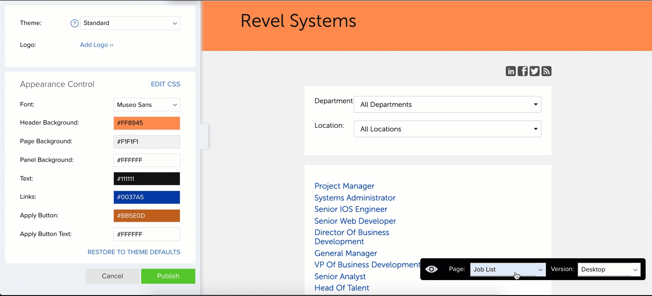Expand the All Locations dropdown
652x296 pixels.
point(448,129)
